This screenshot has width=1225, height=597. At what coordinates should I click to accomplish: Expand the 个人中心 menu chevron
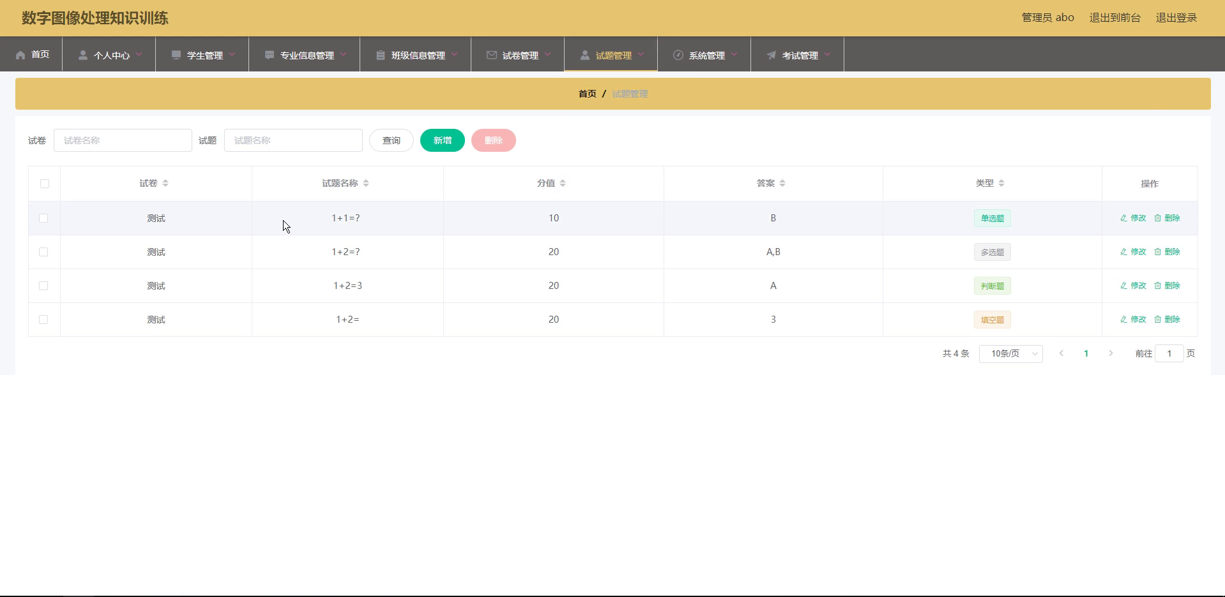[x=139, y=54]
